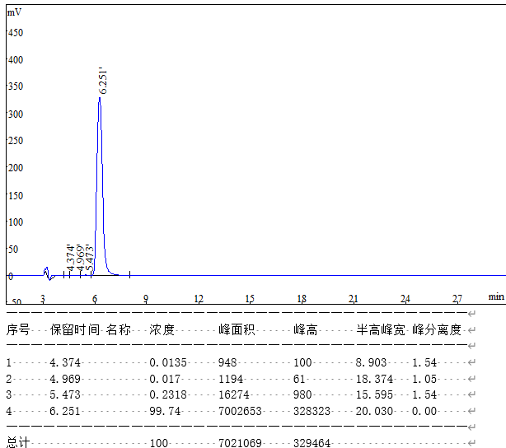Click the 6.251' peak label on chromatogram
506x448 pixels.
point(102,81)
